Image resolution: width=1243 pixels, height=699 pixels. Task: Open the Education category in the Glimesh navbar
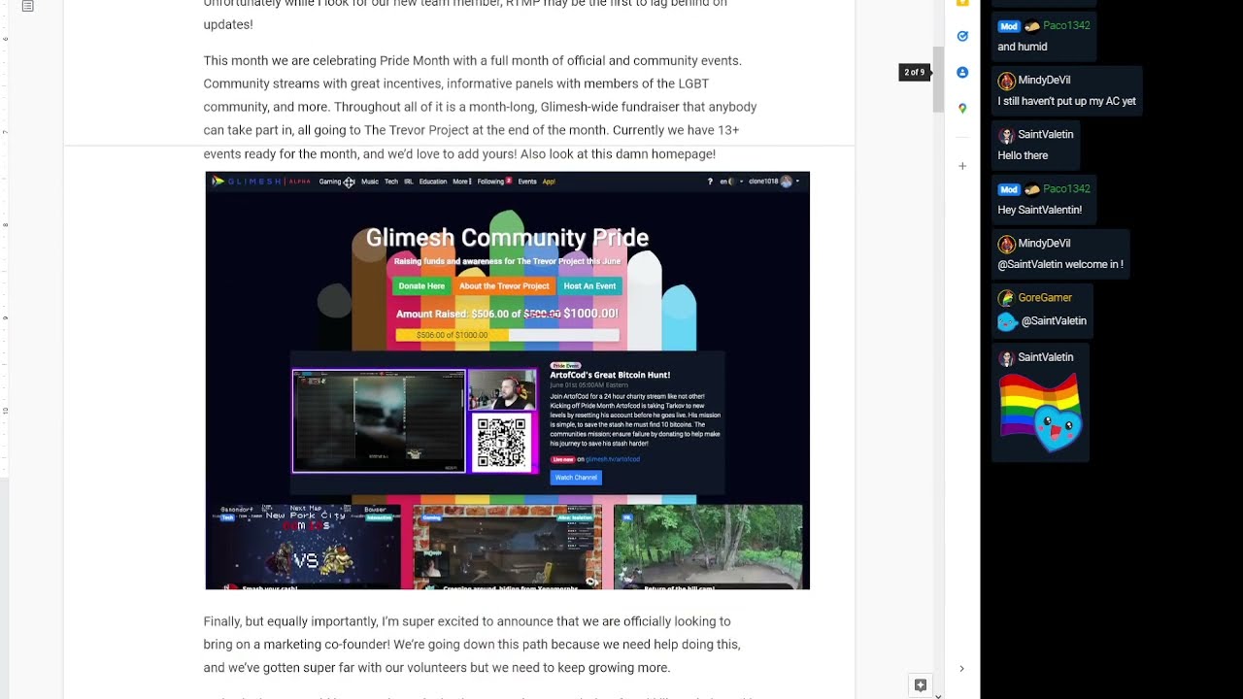coord(433,182)
